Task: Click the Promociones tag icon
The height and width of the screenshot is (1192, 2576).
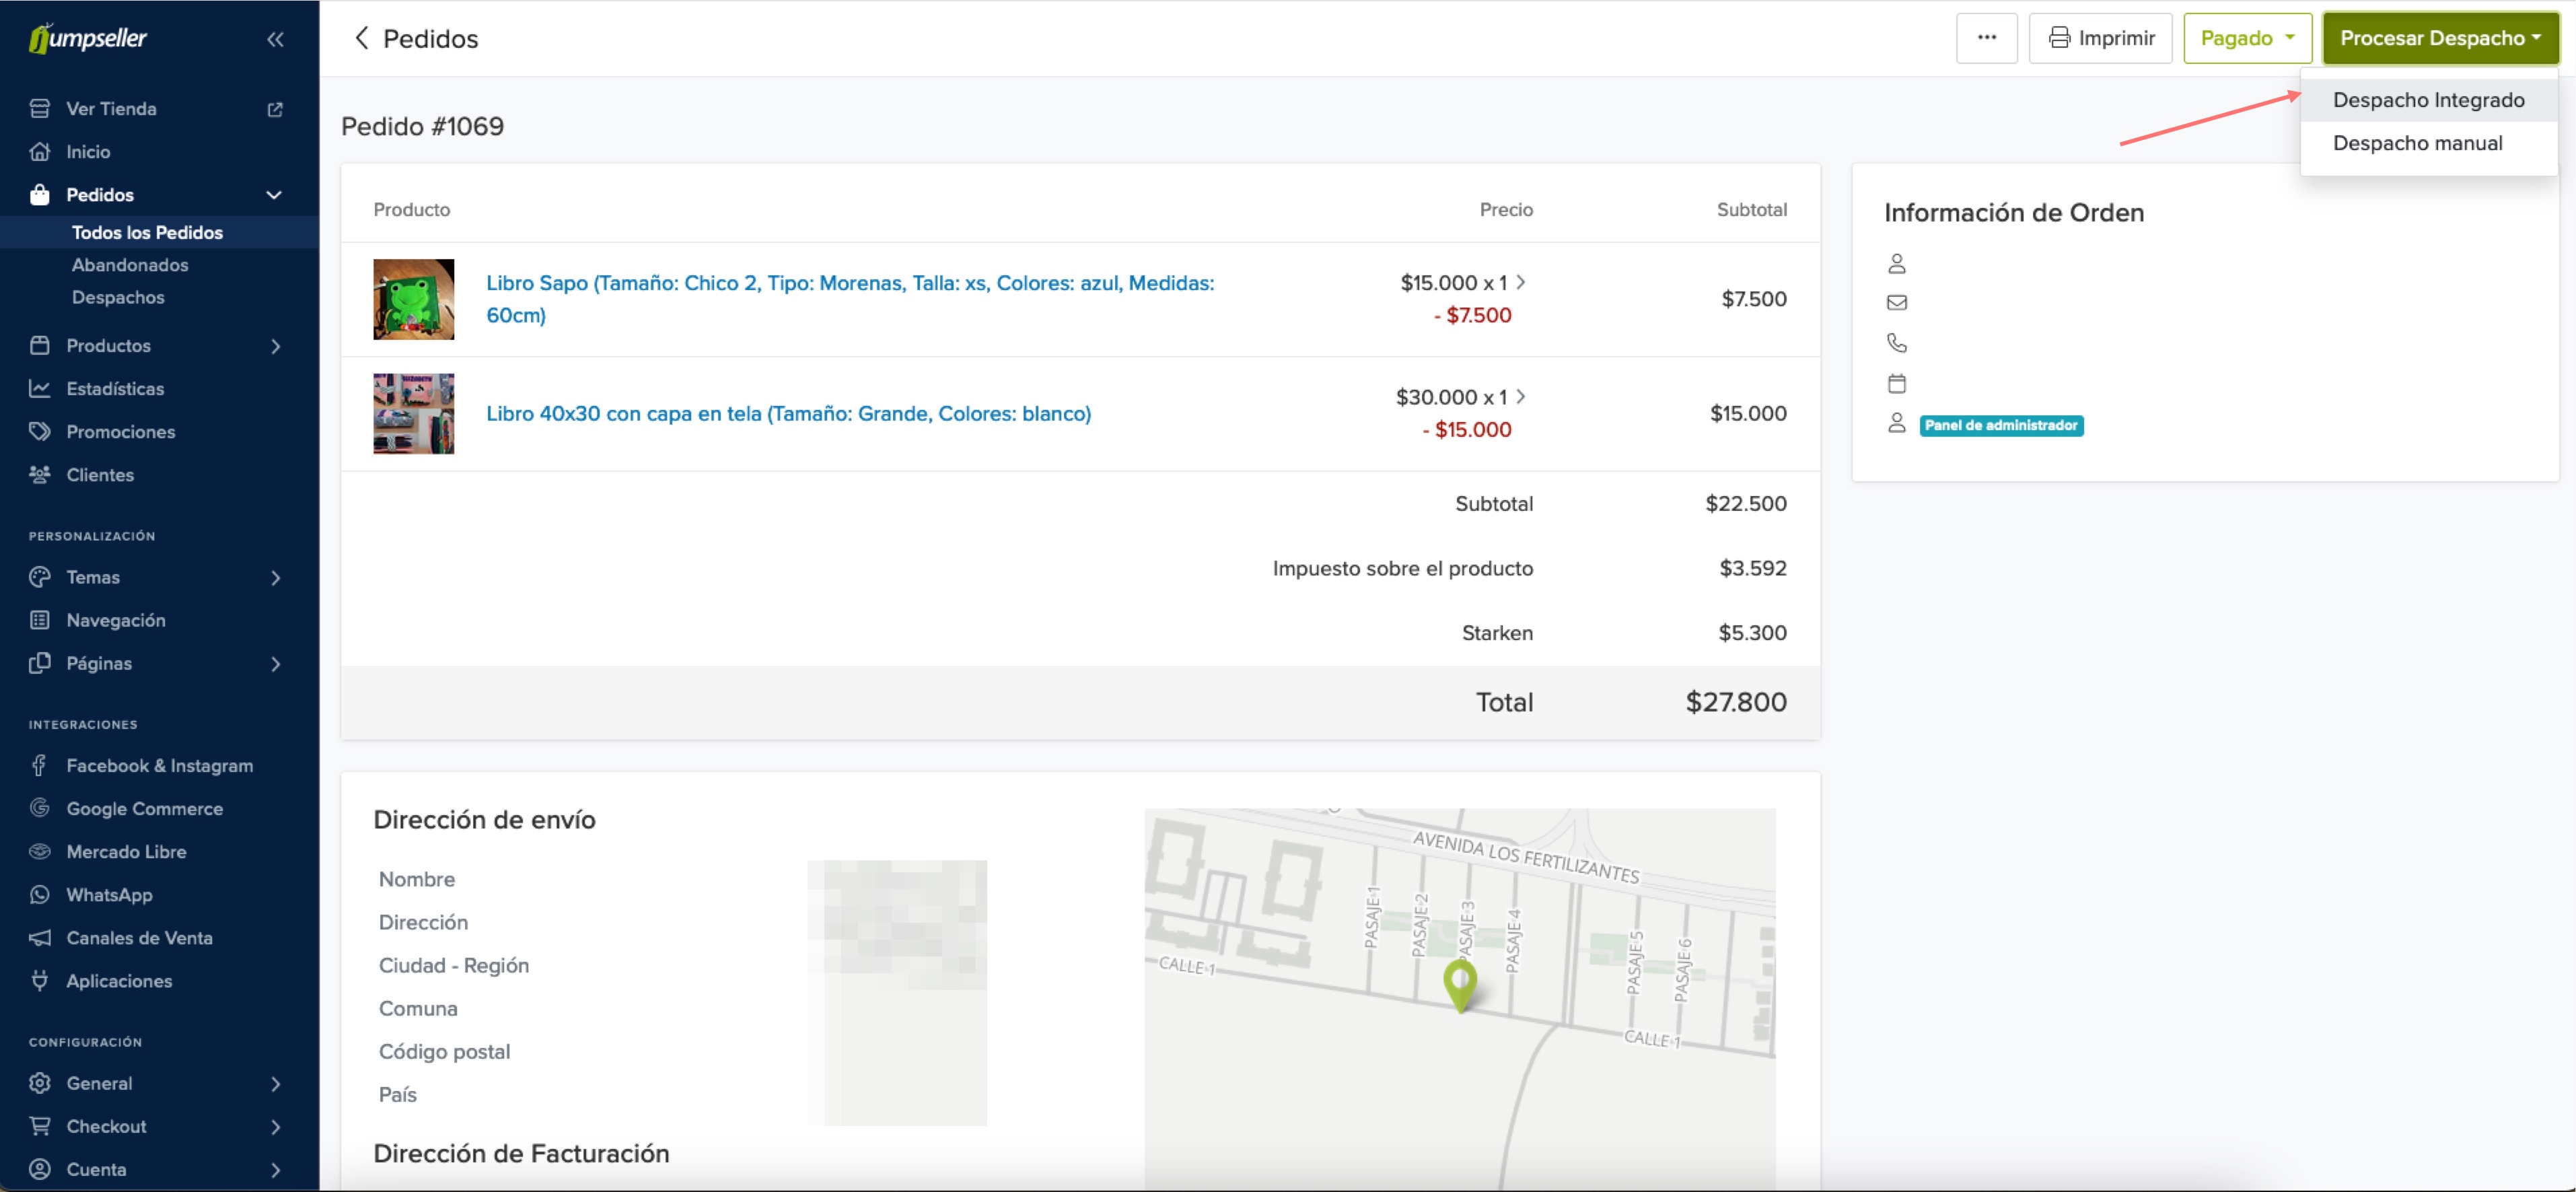Action: 40,431
